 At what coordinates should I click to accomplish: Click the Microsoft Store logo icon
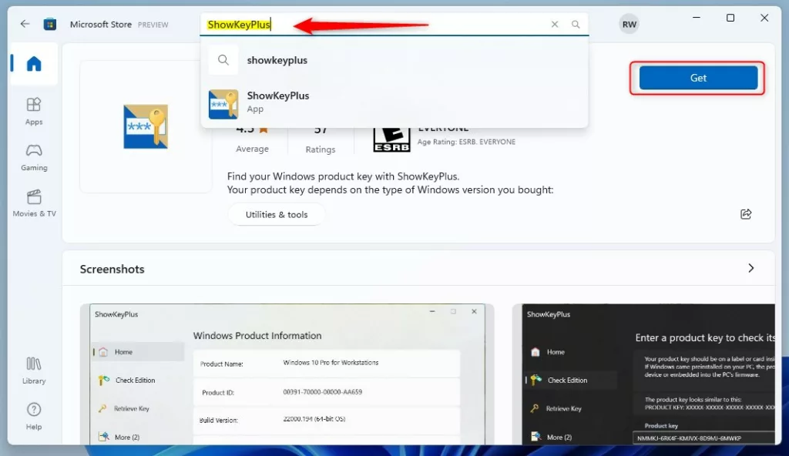tap(50, 24)
